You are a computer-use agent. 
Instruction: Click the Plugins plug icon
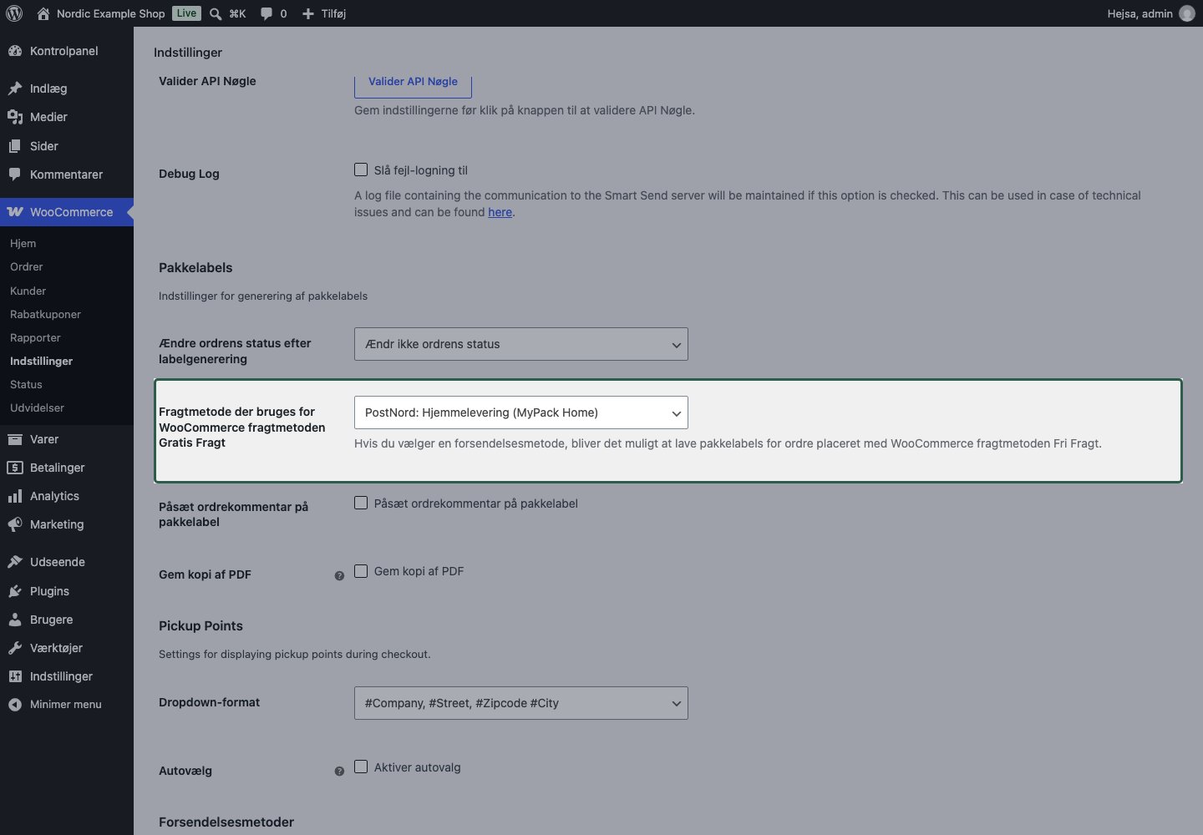tap(15, 591)
